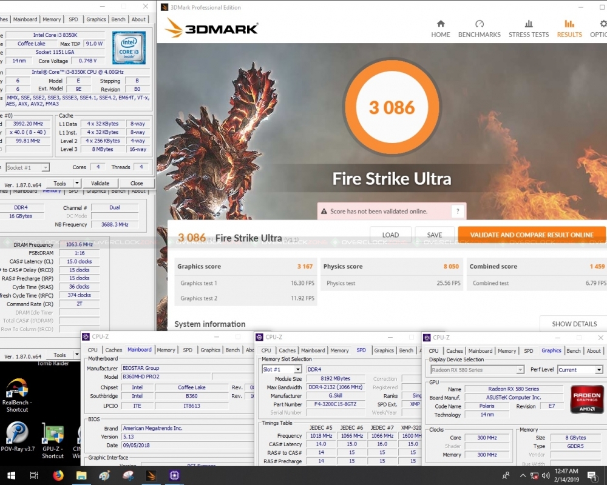This screenshot has height=485, width=607.
Task: Click the DRAM Frequency value 1063.6 MHz
Action: pos(80,244)
